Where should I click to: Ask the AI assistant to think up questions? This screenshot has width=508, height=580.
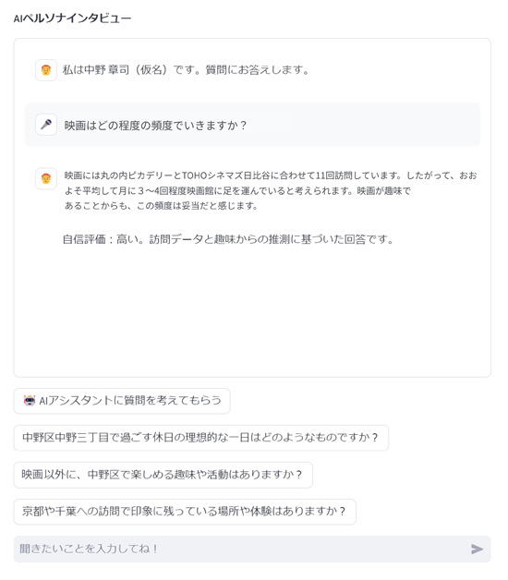click(x=122, y=401)
